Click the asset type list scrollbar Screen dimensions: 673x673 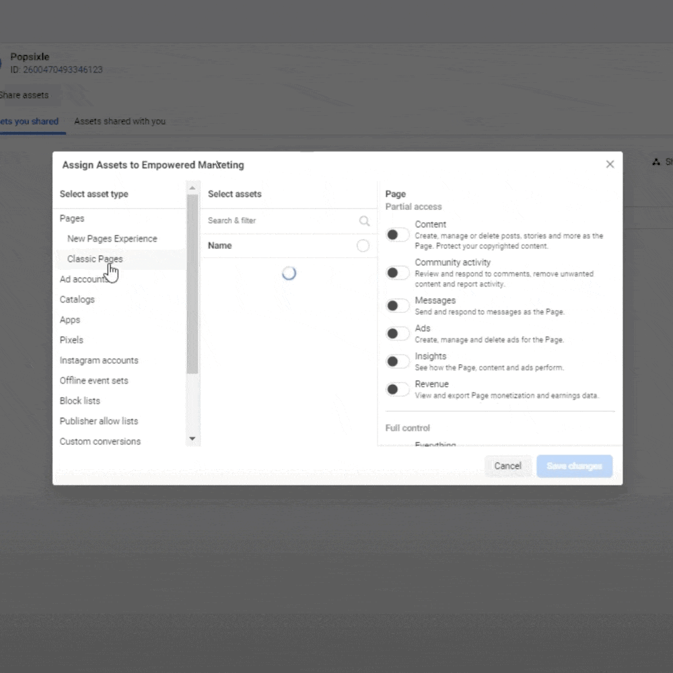(192, 283)
